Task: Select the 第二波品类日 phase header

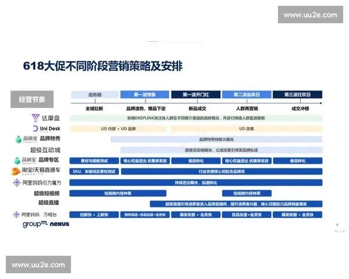Action: click(247, 95)
